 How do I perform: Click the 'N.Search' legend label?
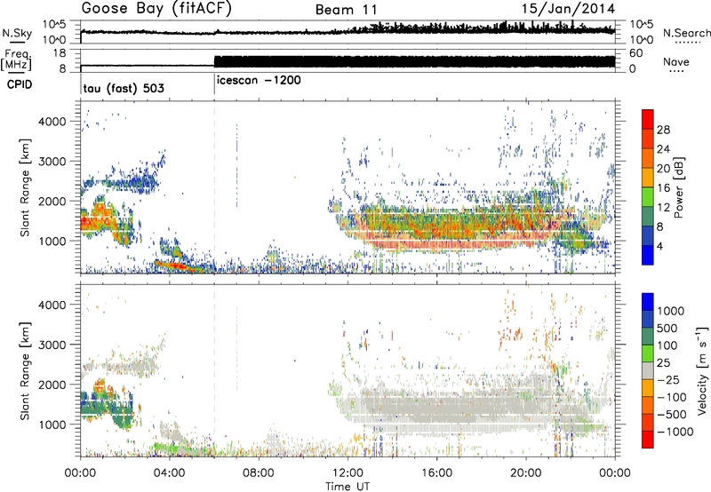(x=686, y=33)
